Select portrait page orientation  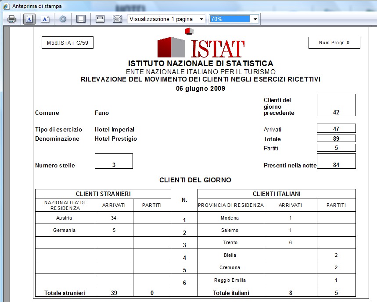pos(29,19)
